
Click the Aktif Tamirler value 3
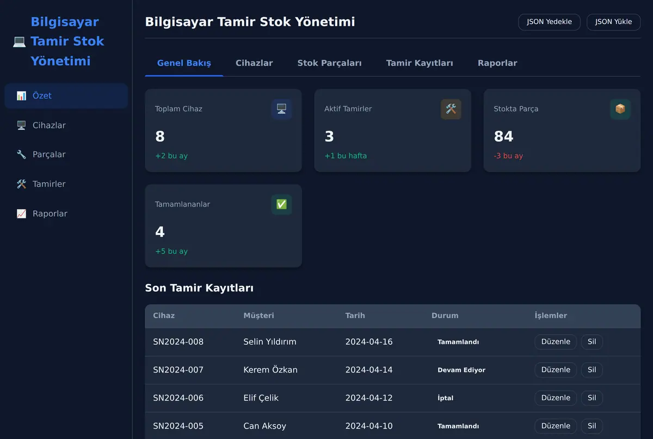coord(329,136)
